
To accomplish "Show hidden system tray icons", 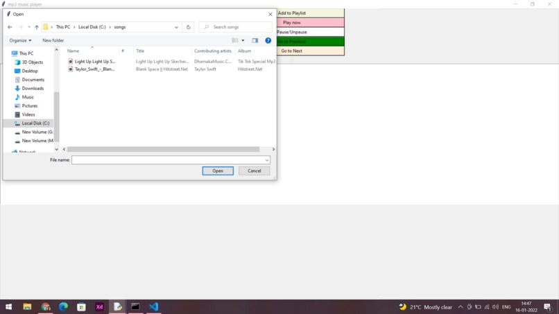I will pos(461,307).
